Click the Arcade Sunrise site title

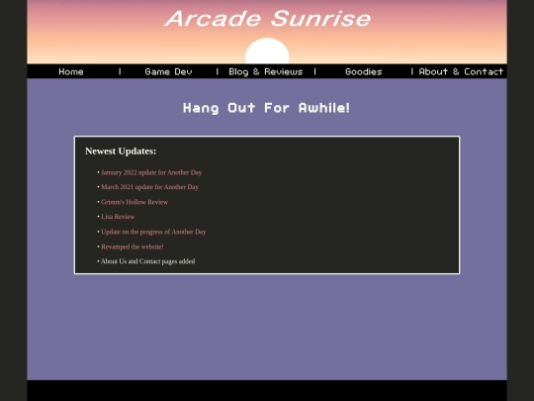(268, 19)
